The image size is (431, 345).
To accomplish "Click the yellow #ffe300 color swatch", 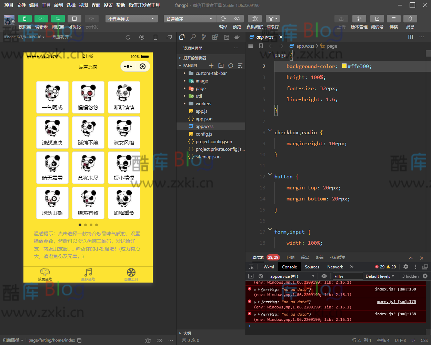I will (344, 66).
